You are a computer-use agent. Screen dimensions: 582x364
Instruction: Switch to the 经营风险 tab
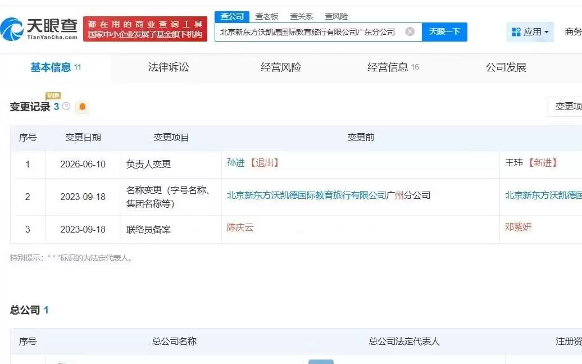(x=281, y=67)
